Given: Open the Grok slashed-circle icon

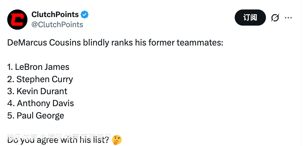Looking at the screenshot, I should point(275,18).
